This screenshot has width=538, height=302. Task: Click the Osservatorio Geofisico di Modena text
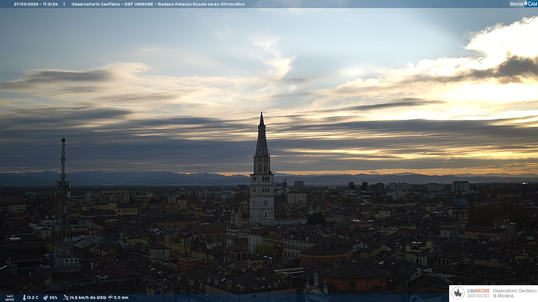[x=514, y=293]
